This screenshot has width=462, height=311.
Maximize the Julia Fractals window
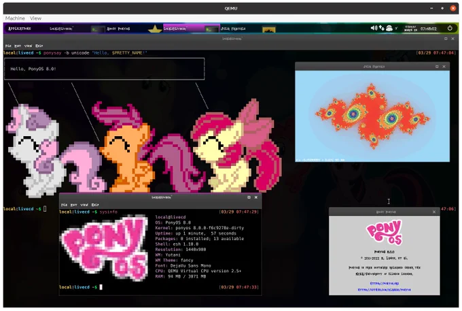437,67
